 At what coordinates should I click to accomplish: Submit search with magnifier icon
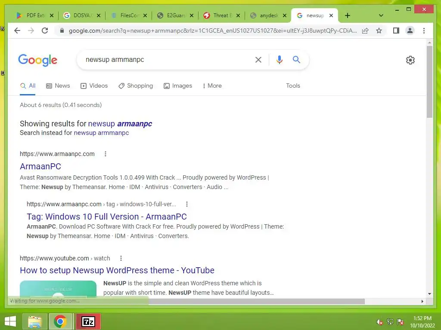[296, 59]
